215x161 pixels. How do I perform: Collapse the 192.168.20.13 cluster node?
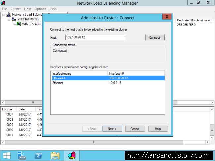[9, 20]
